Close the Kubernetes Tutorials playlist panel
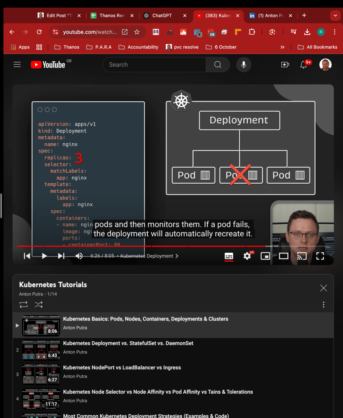 323,288
